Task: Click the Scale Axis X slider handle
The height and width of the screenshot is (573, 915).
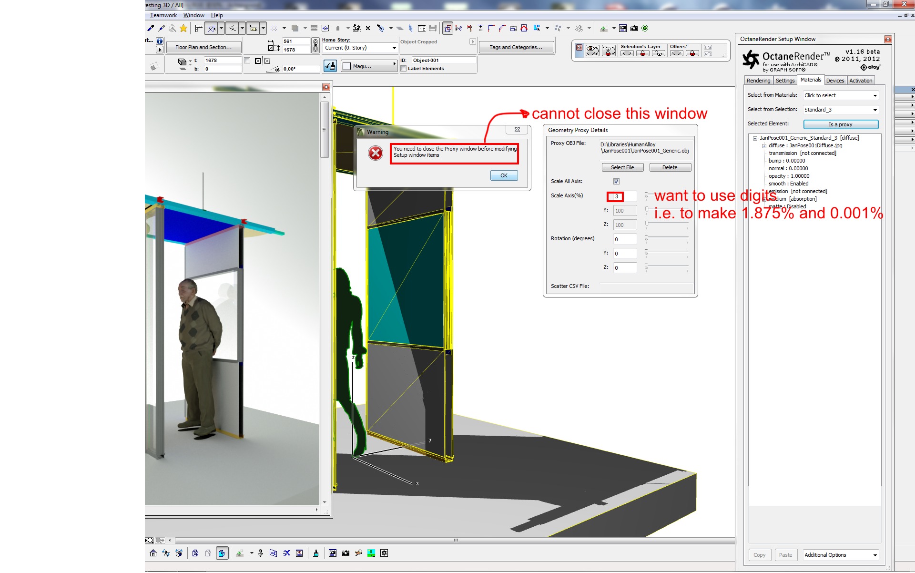Action: tap(647, 195)
